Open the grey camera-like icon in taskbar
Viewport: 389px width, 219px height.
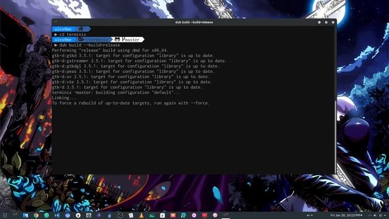click(89, 215)
